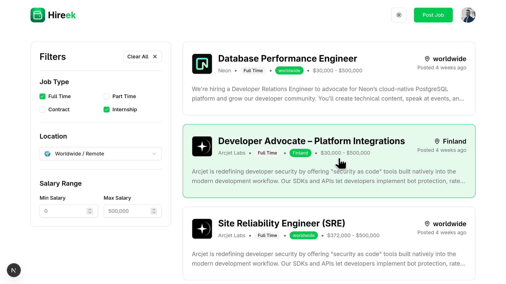Click the location pin next to Finland
This screenshot has height=284, width=506.
437,141
